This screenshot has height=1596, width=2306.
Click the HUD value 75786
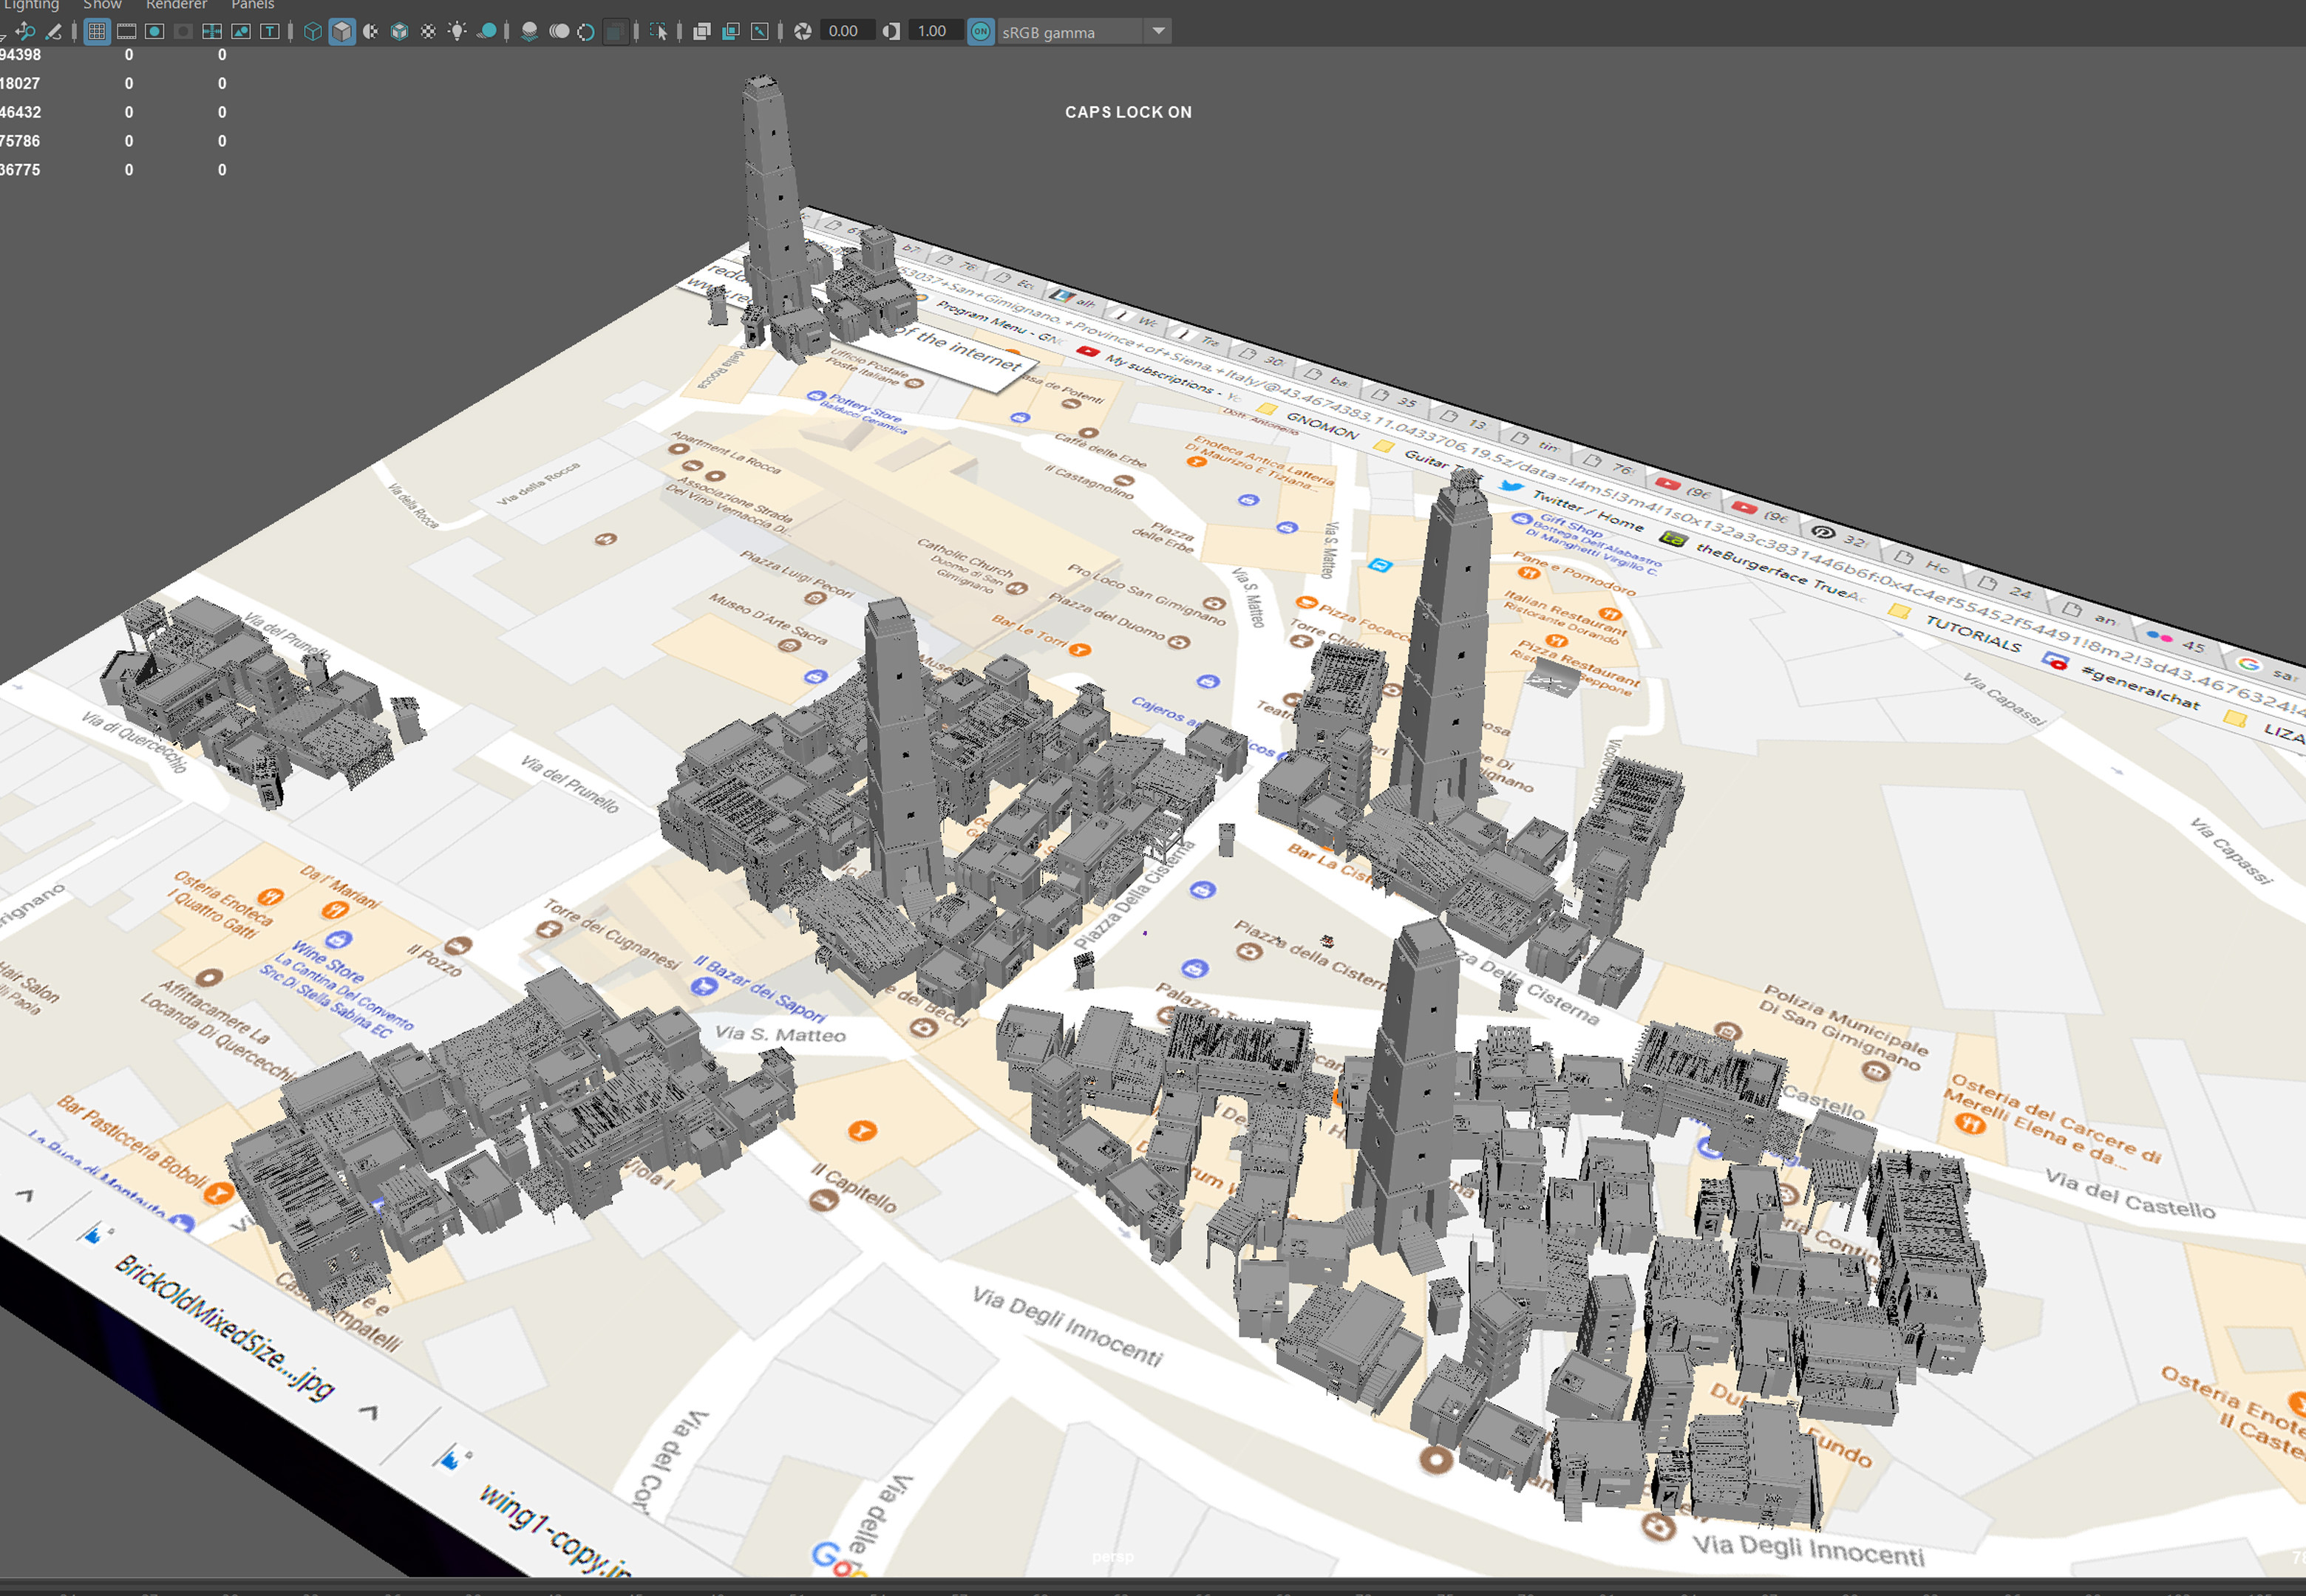[20, 141]
